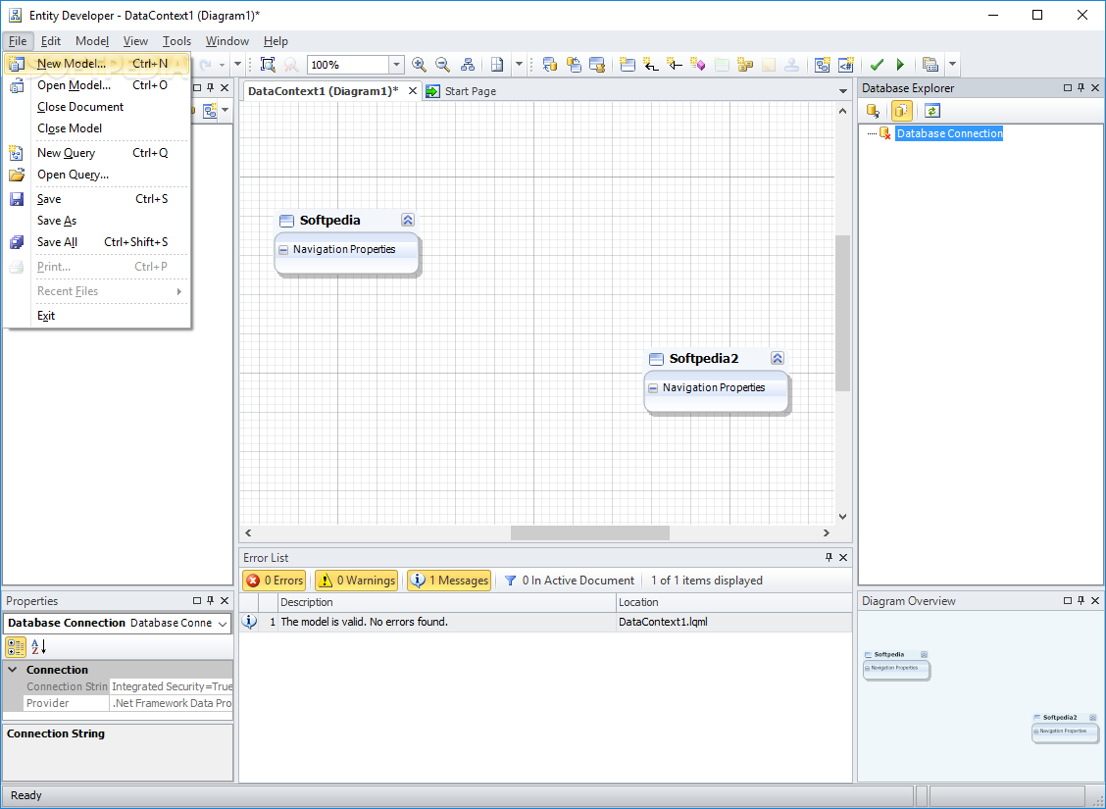The height and width of the screenshot is (809, 1106).
Task: Validate the model with the green checkmark
Action: tap(877, 64)
